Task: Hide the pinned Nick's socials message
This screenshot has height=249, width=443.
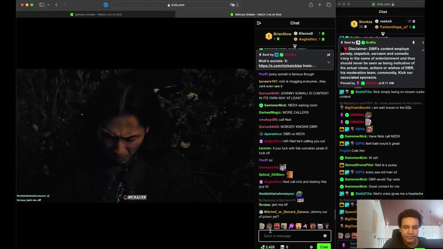Action: (328, 55)
